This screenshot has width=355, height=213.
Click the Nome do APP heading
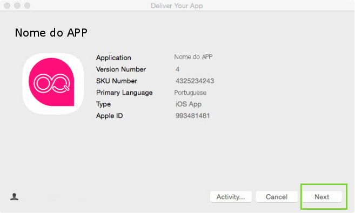tap(51, 33)
